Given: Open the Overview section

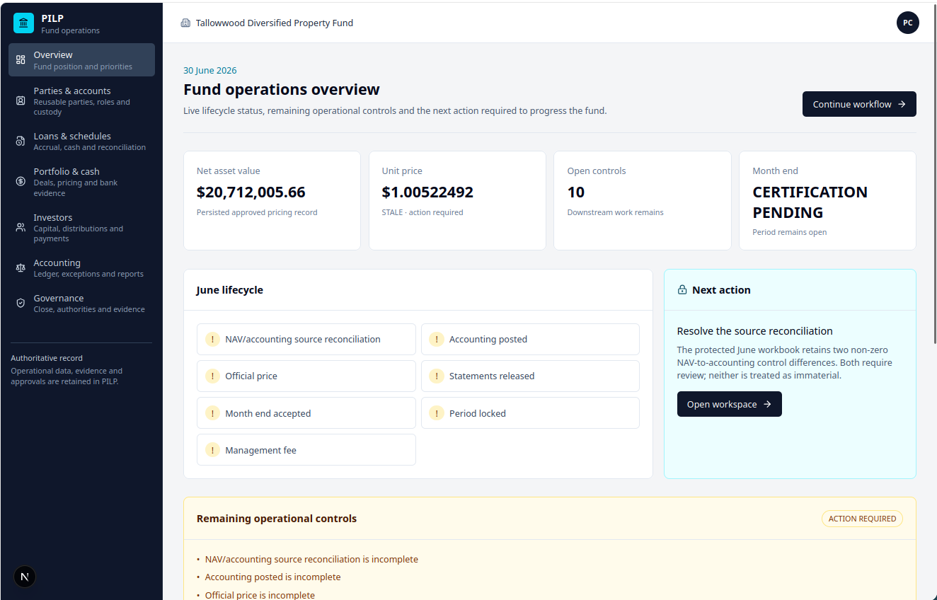Looking at the screenshot, I should (x=81, y=60).
